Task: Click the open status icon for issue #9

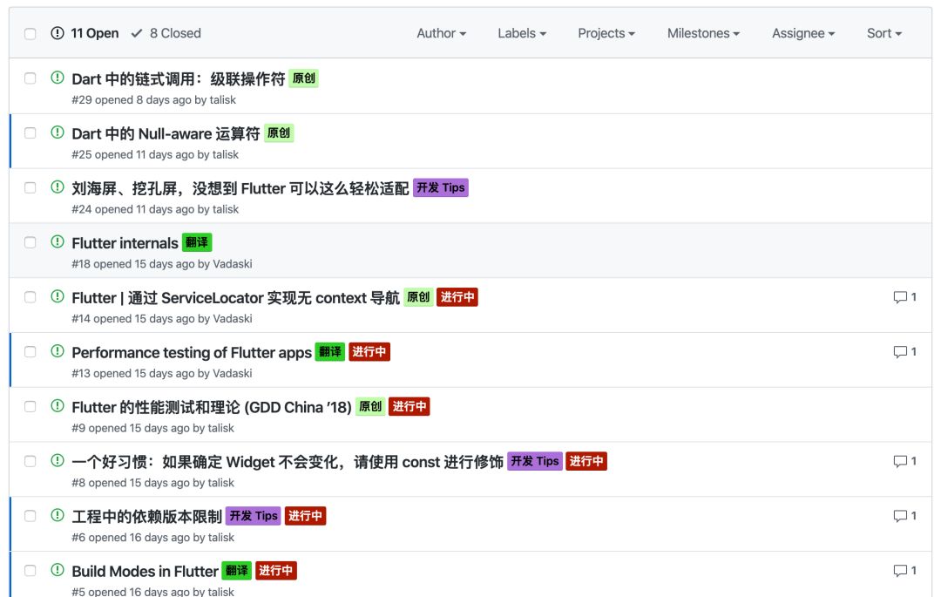Action: (x=57, y=405)
